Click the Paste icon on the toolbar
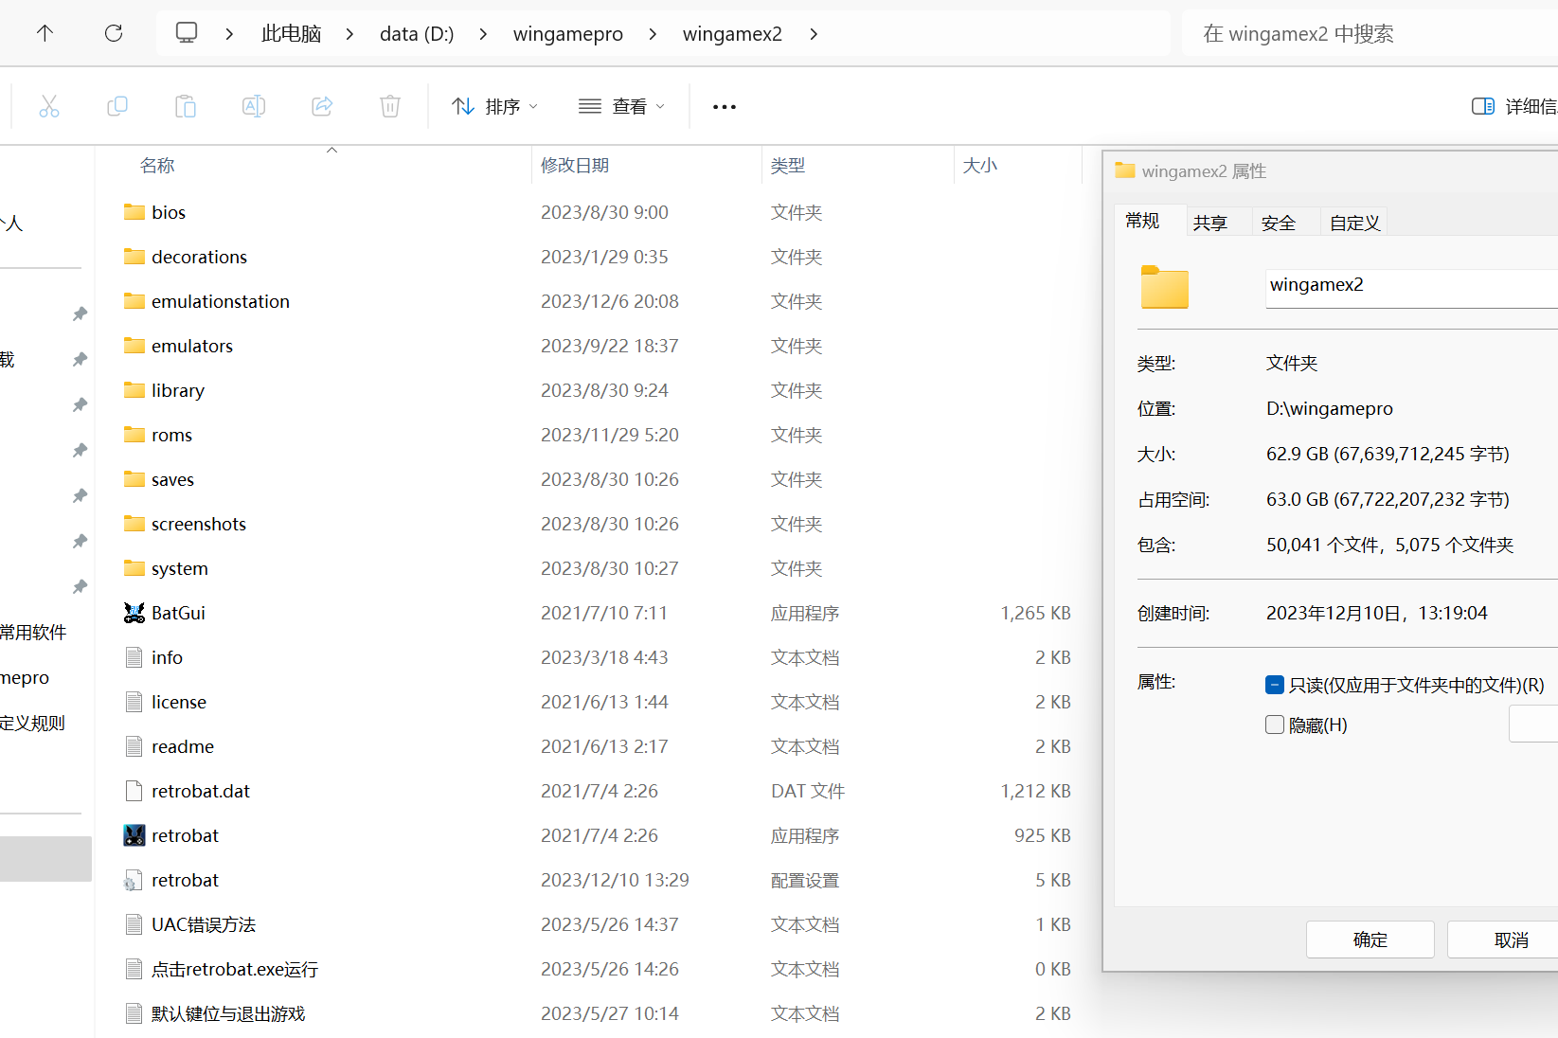 186,105
